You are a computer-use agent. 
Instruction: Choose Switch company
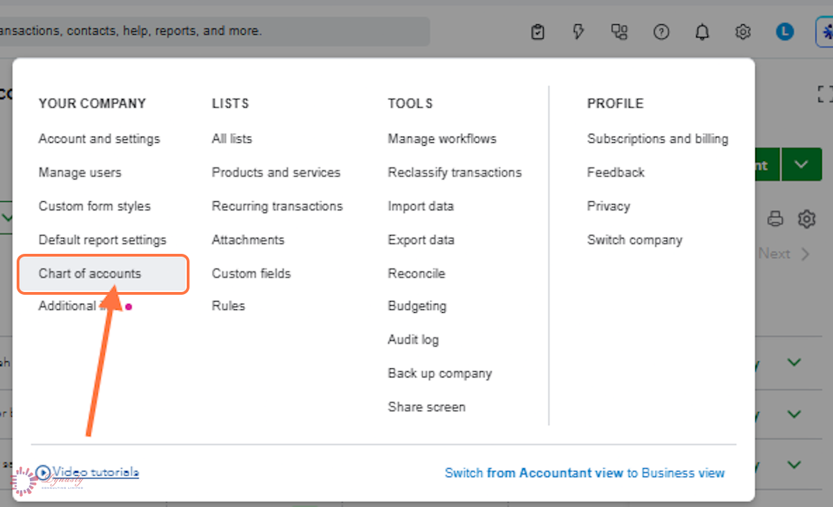[634, 240]
